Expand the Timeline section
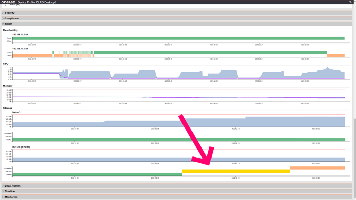Screen dimensions: 356x200 [177, 191]
